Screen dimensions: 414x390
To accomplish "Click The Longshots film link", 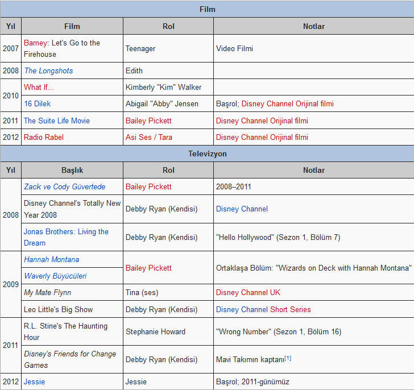I will (48, 71).
